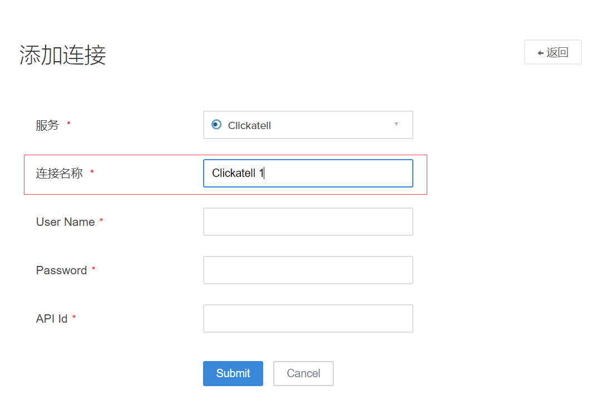Image resolution: width=602 pixels, height=405 pixels.
Task: Submit the connection form
Action: [233, 373]
